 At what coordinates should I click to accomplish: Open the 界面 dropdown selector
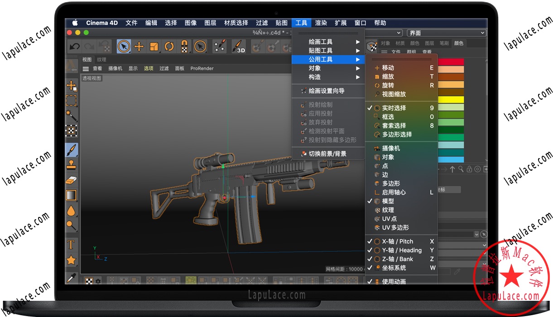click(x=446, y=32)
